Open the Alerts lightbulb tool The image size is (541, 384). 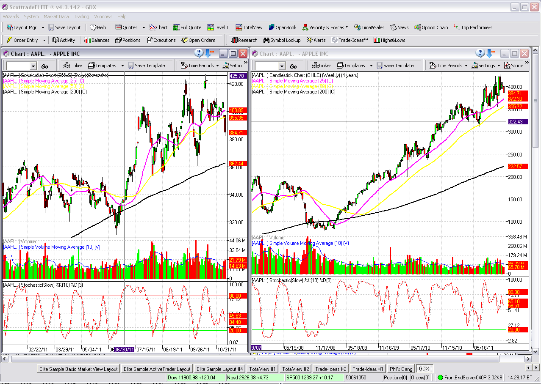[316, 40]
